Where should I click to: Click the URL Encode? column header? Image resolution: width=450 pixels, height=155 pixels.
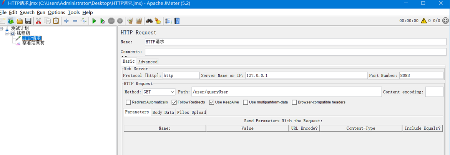point(304,128)
